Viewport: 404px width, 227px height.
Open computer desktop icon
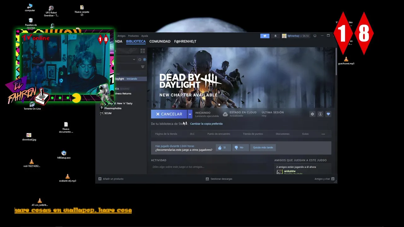30,8
